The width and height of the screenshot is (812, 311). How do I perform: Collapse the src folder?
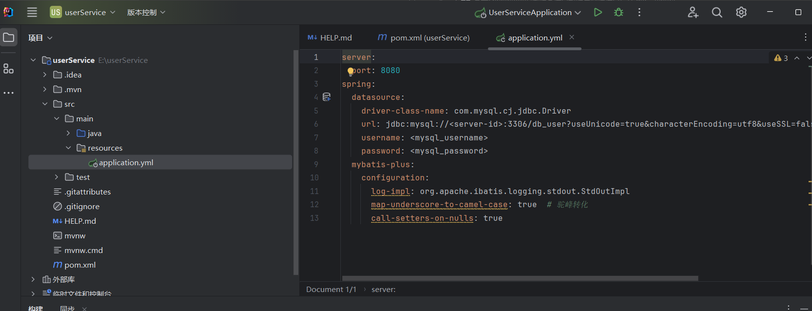[45, 104]
